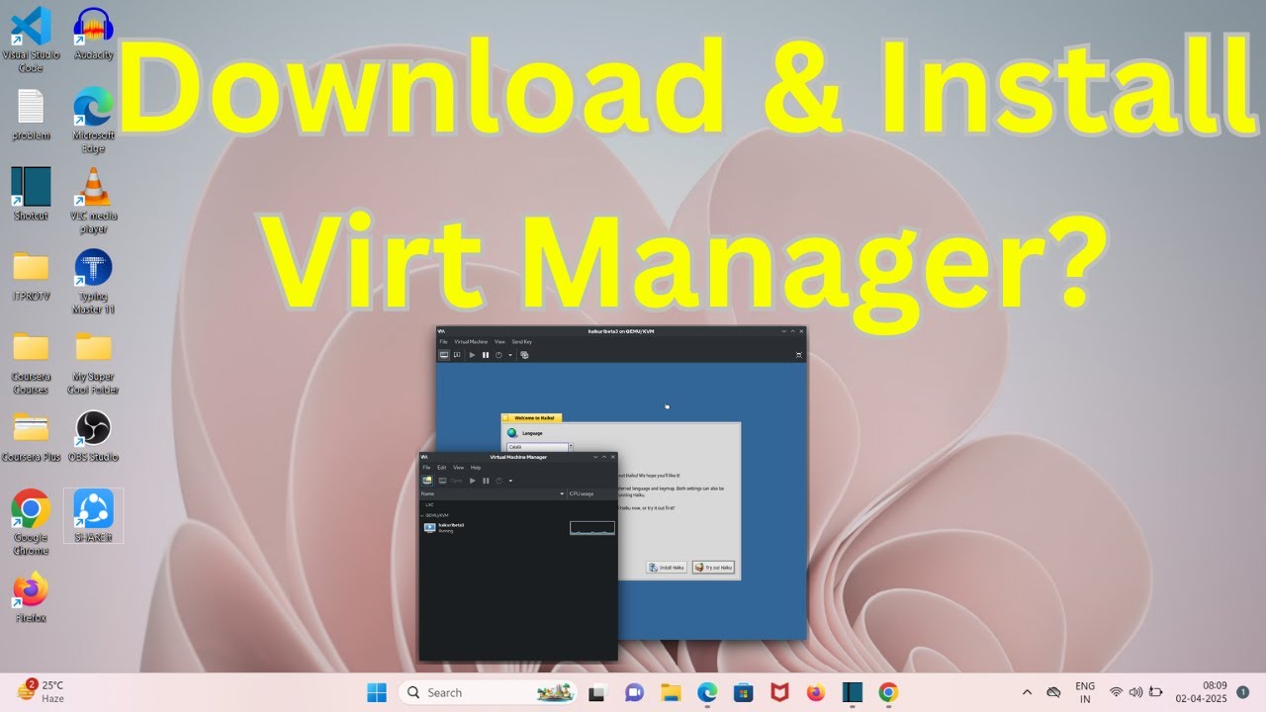Select the OBS Studio desktop shortcut
The height and width of the screenshot is (712, 1266).
point(94,435)
